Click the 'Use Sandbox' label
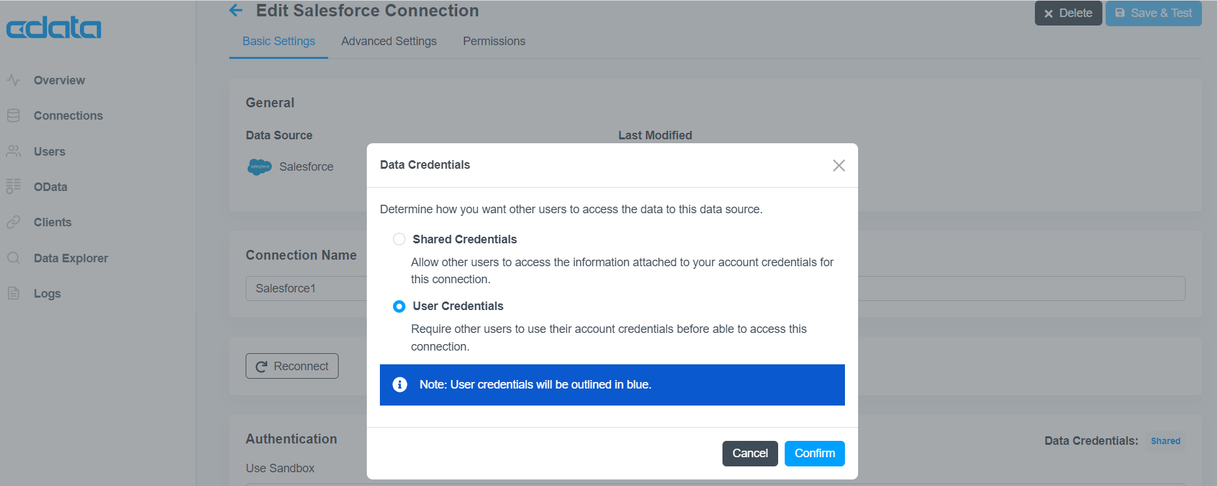The image size is (1217, 486). coord(280,468)
